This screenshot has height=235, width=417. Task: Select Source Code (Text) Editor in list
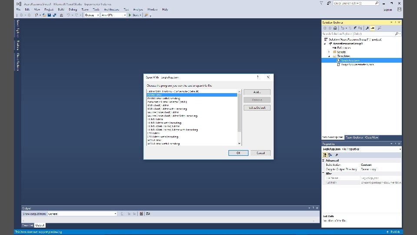[x=163, y=112]
